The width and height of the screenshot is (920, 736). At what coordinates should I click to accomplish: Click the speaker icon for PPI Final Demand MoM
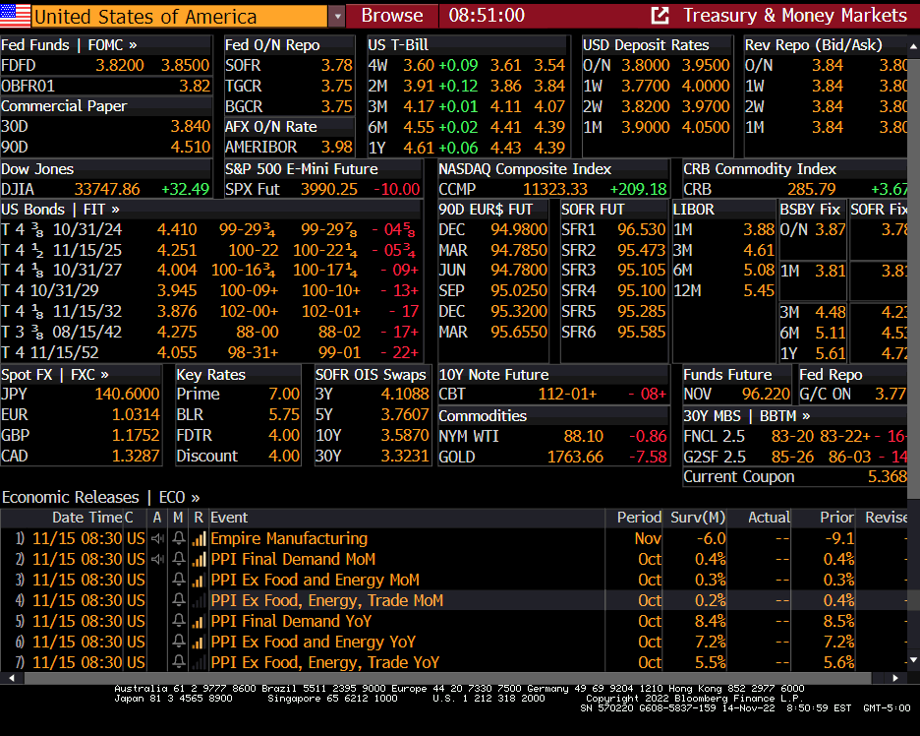tap(157, 559)
